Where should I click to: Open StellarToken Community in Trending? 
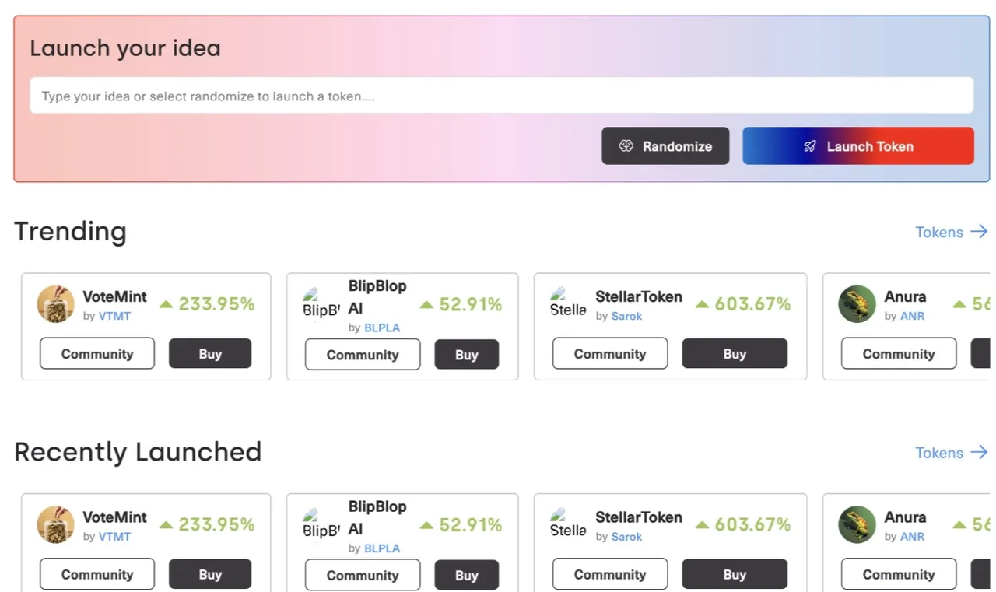pos(610,354)
